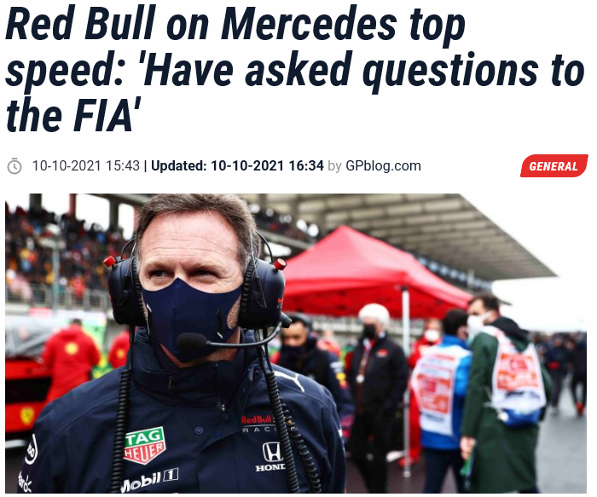Image resolution: width=597 pixels, height=497 pixels.
Task: Click the Mobil 1 logo on the jacket
Action: (x=149, y=479)
